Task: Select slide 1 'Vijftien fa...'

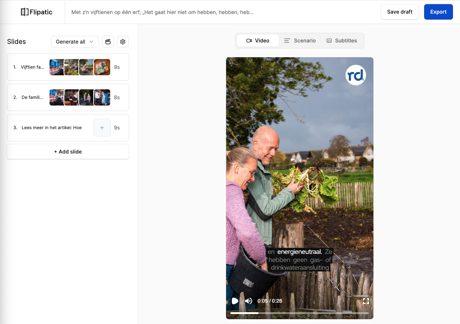Action: 68,67
